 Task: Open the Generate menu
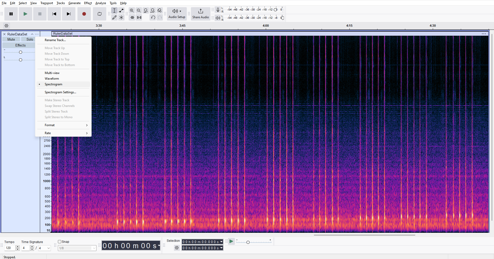[74, 3]
